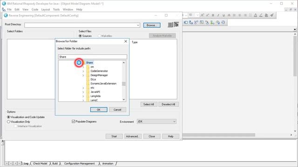Click first log tab navigation arrow
The image size is (298, 167).
(7, 163)
